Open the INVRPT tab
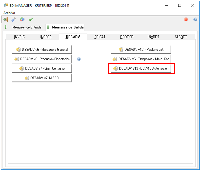The image size is (201, 171). (153, 37)
